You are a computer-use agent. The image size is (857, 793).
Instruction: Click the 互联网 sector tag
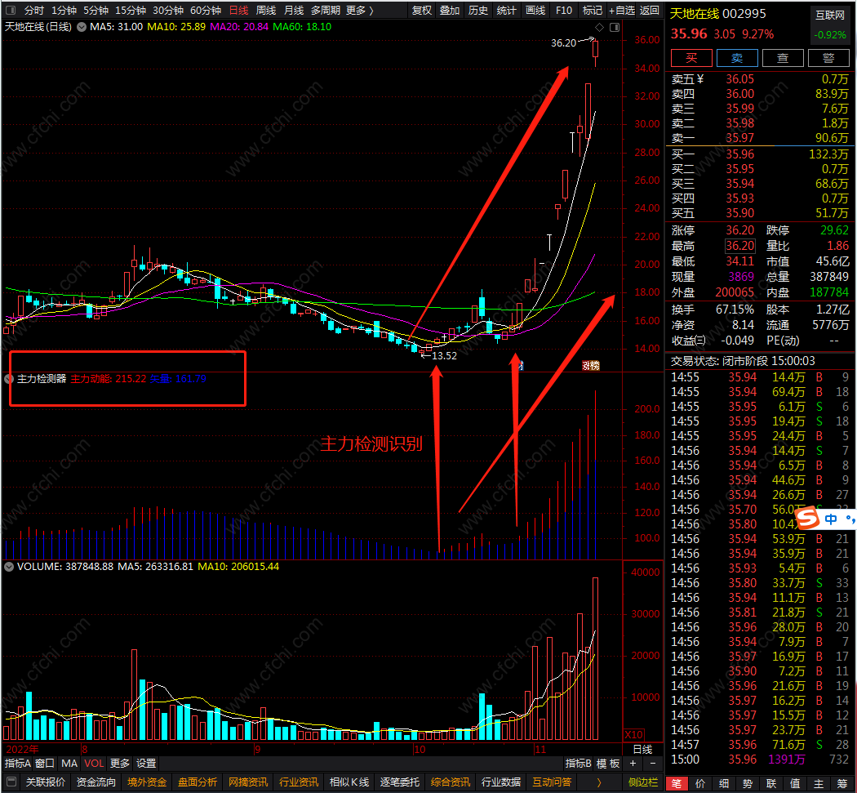[830, 15]
